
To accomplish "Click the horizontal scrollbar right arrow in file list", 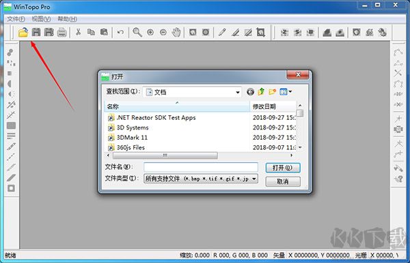I will pyautogui.click(x=292, y=155).
